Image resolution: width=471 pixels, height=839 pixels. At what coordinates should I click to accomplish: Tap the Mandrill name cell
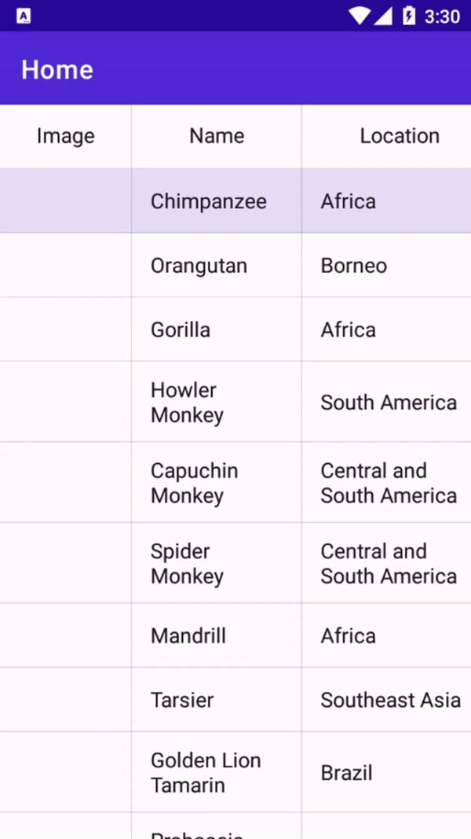pyautogui.click(x=188, y=635)
